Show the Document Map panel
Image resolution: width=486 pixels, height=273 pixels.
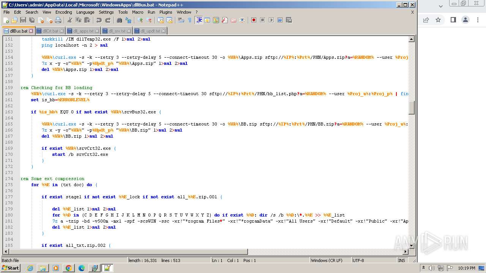(x=216, y=20)
